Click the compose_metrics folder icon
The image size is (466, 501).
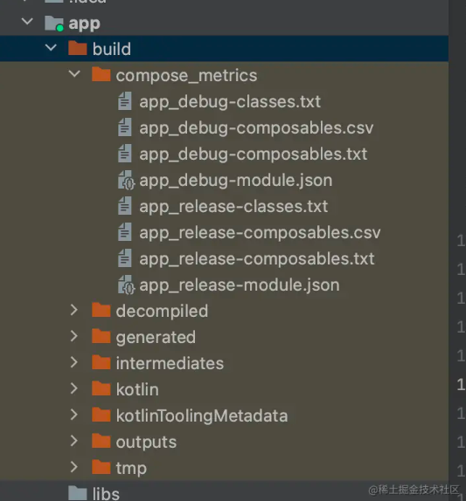pyautogui.click(x=101, y=75)
